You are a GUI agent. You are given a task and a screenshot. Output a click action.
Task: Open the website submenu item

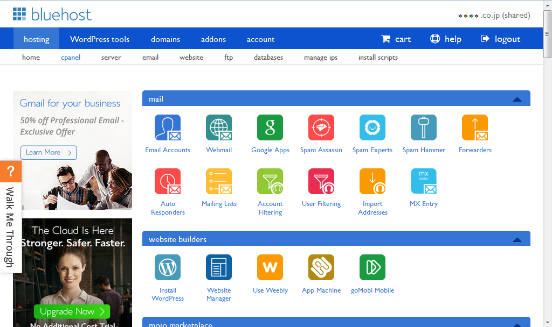click(191, 57)
